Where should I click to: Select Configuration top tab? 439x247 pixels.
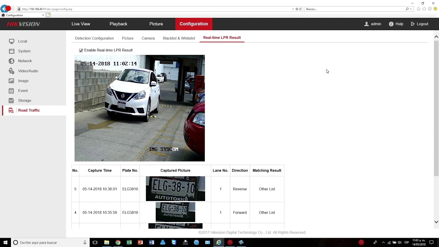pyautogui.click(x=194, y=24)
